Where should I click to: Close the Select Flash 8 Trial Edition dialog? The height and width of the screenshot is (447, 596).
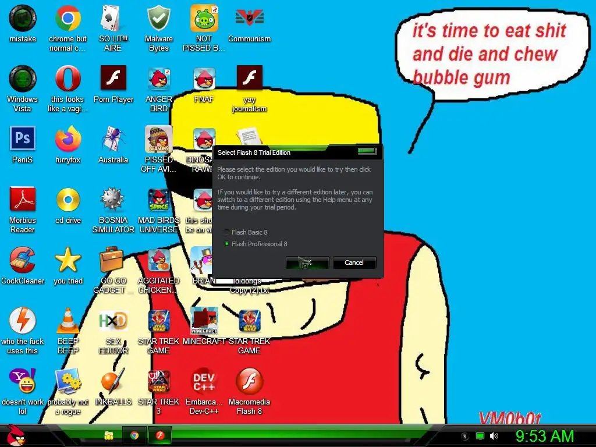pyautogui.click(x=367, y=151)
